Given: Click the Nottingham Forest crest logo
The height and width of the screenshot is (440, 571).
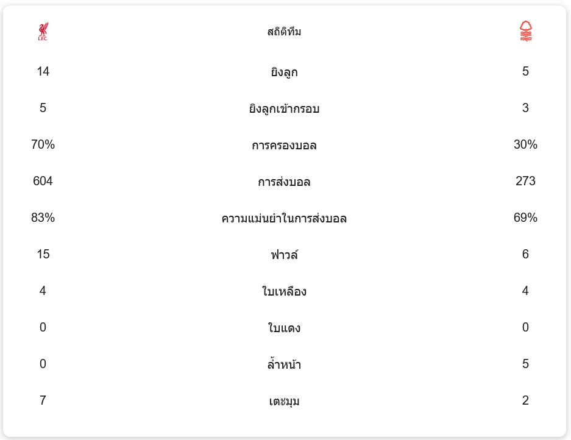Looking at the screenshot, I should point(525,31).
